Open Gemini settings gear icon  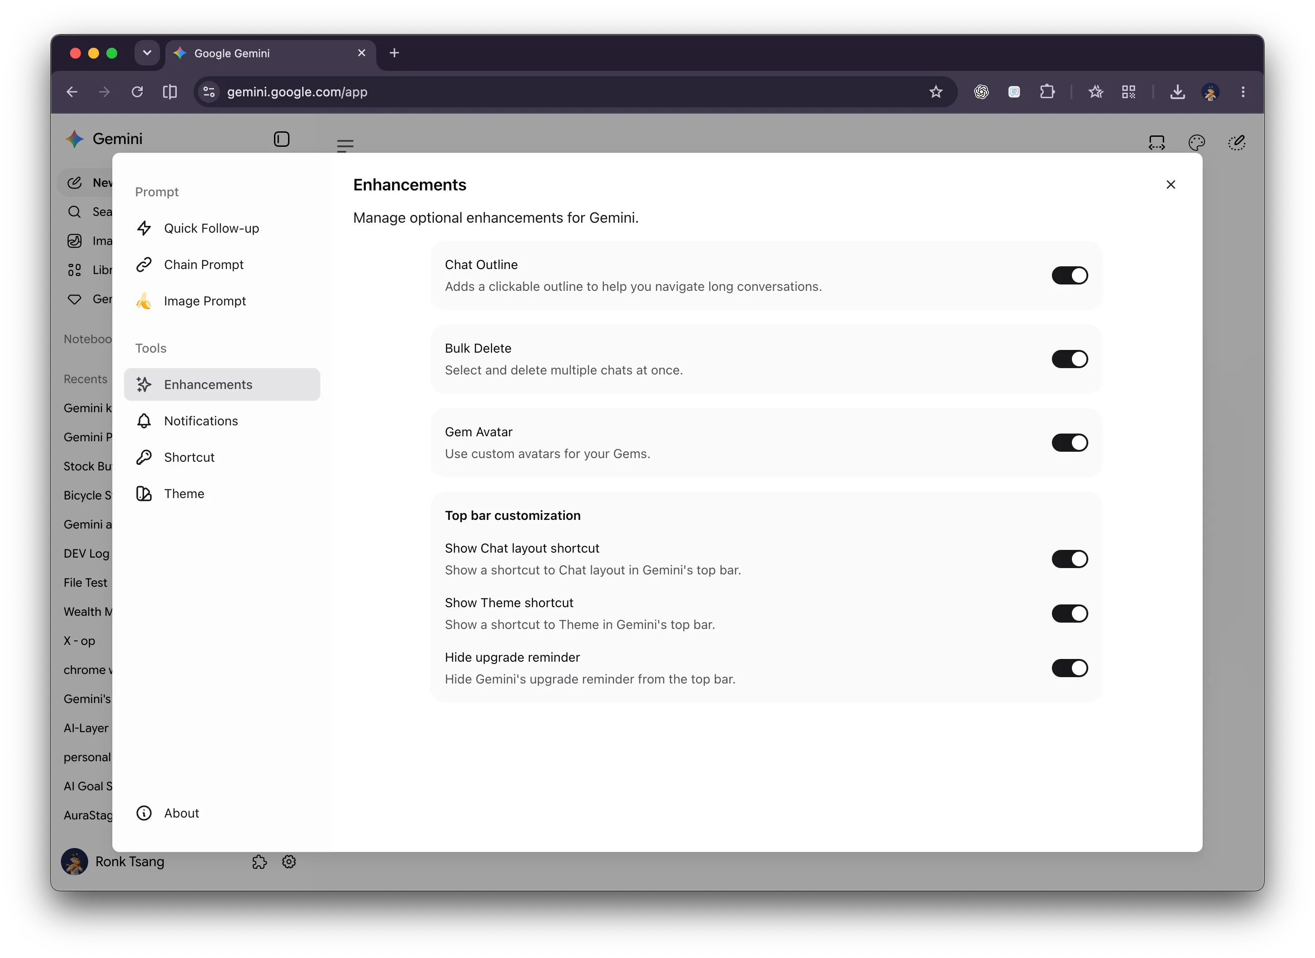tap(289, 862)
